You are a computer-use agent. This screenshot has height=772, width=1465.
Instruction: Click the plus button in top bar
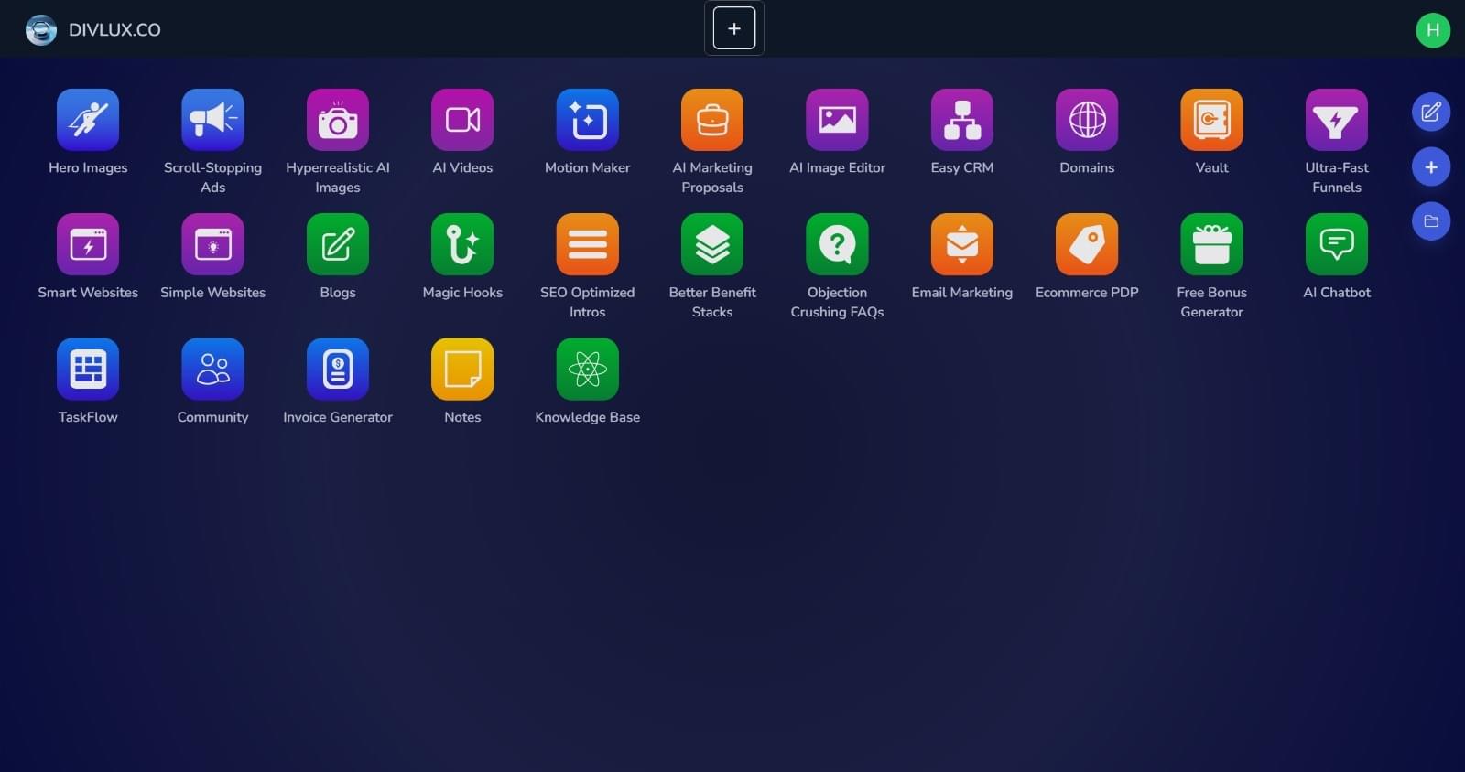coord(734,28)
